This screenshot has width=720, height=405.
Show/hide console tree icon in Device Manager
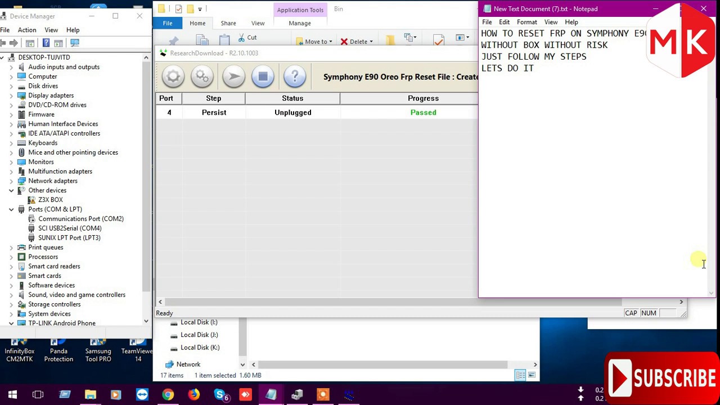click(30, 43)
